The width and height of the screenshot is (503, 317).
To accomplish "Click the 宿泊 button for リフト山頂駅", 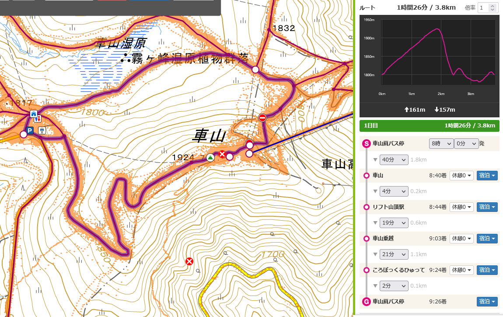I will (487, 207).
